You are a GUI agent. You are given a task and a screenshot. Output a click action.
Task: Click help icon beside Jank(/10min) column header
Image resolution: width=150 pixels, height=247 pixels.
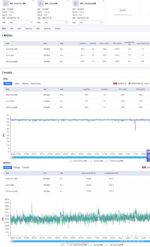pyautogui.click(x=148, y=43)
